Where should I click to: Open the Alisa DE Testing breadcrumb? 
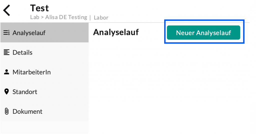tap(66, 17)
